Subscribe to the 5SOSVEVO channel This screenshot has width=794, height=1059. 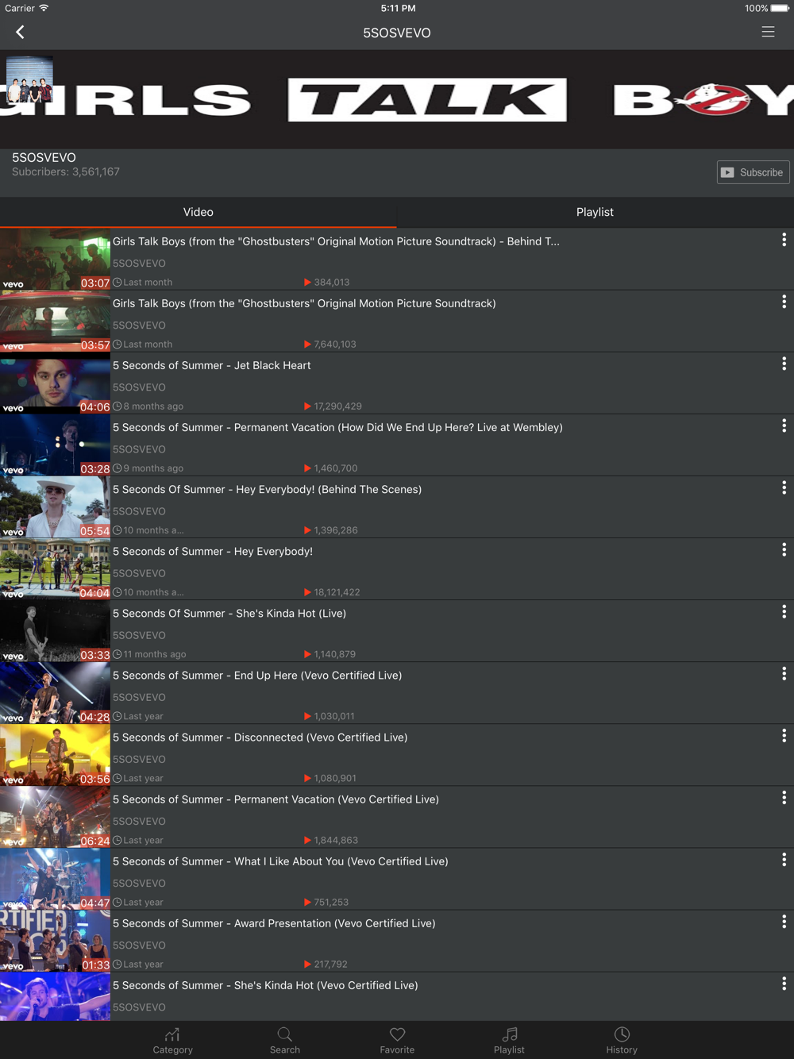(x=753, y=172)
